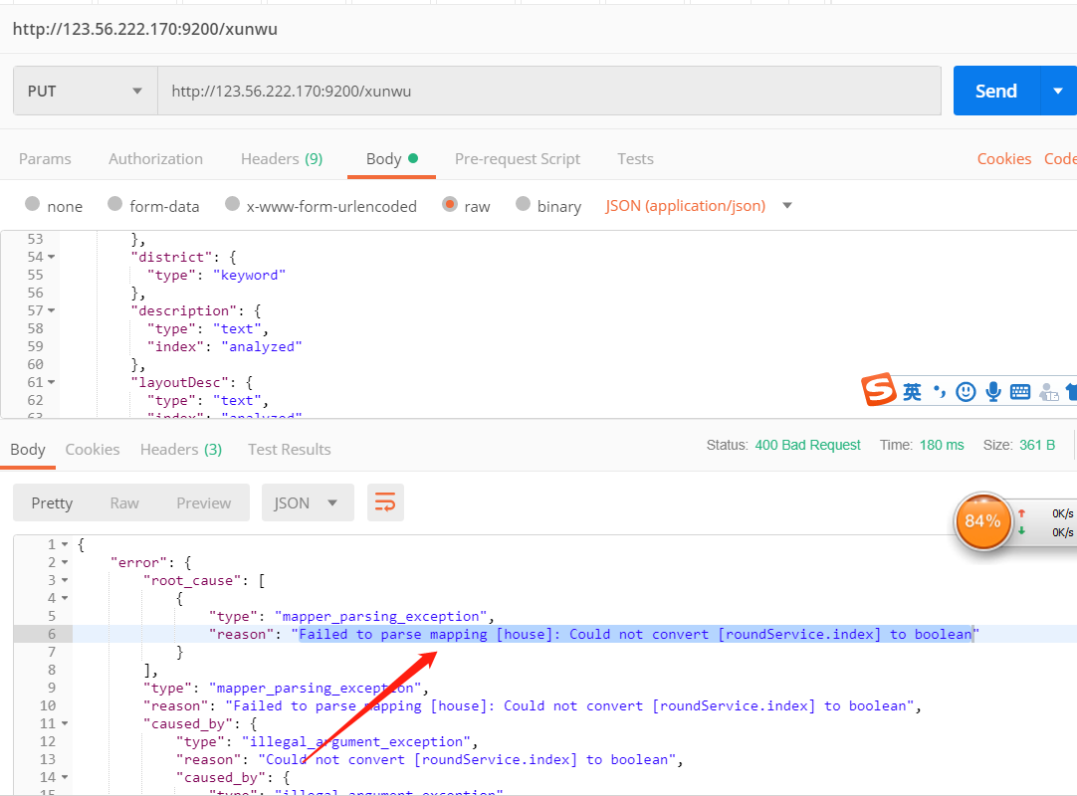Switch to the Authorization tab
1077x796 pixels.
coord(156,158)
